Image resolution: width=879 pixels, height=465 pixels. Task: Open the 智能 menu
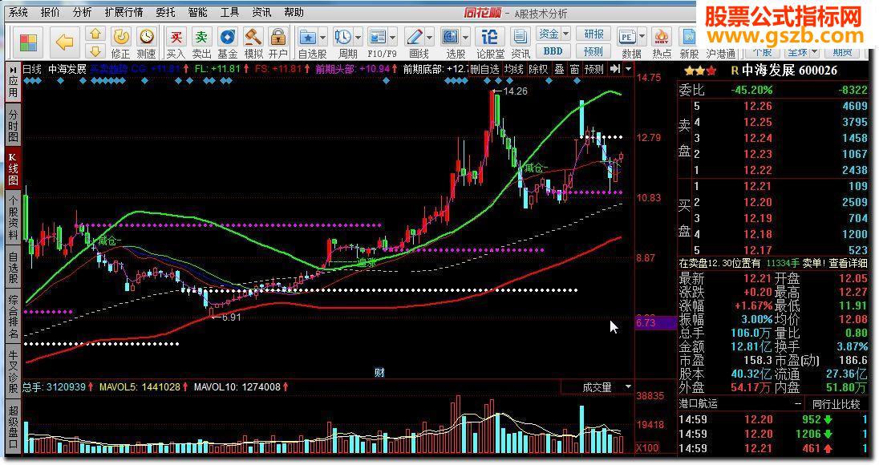click(197, 12)
